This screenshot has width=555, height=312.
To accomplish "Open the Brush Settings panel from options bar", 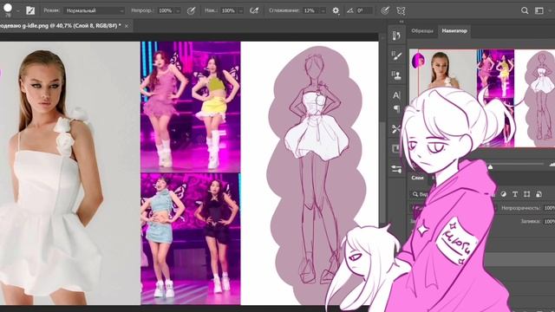I will (x=30, y=10).
